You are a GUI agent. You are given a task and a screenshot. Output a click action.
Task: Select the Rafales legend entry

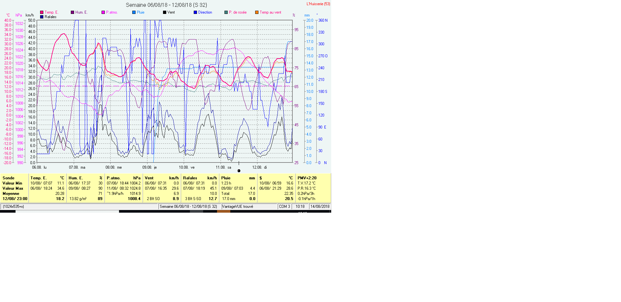point(48,17)
